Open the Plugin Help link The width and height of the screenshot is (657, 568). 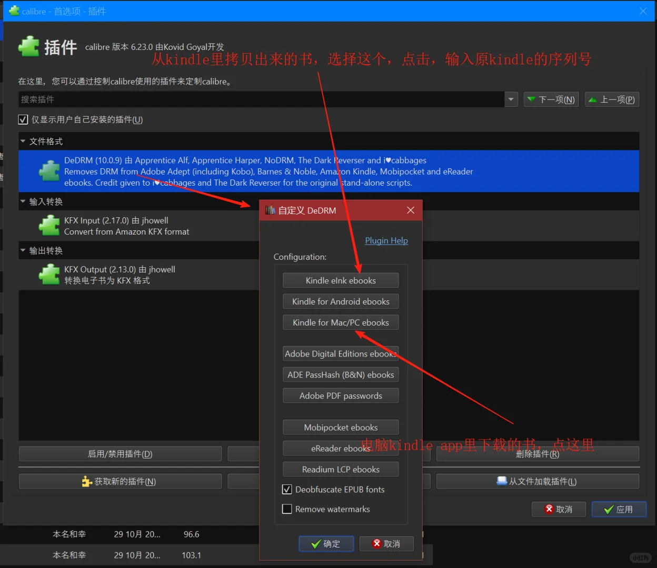(x=386, y=240)
